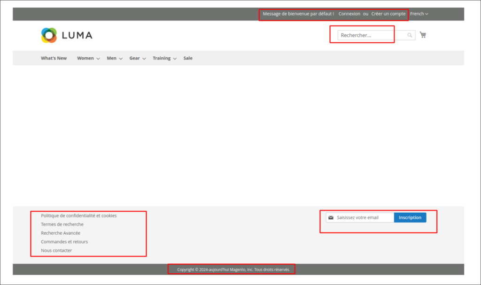Image resolution: width=481 pixels, height=285 pixels.
Task: Click the LUMA logo icon
Action: tap(49, 35)
